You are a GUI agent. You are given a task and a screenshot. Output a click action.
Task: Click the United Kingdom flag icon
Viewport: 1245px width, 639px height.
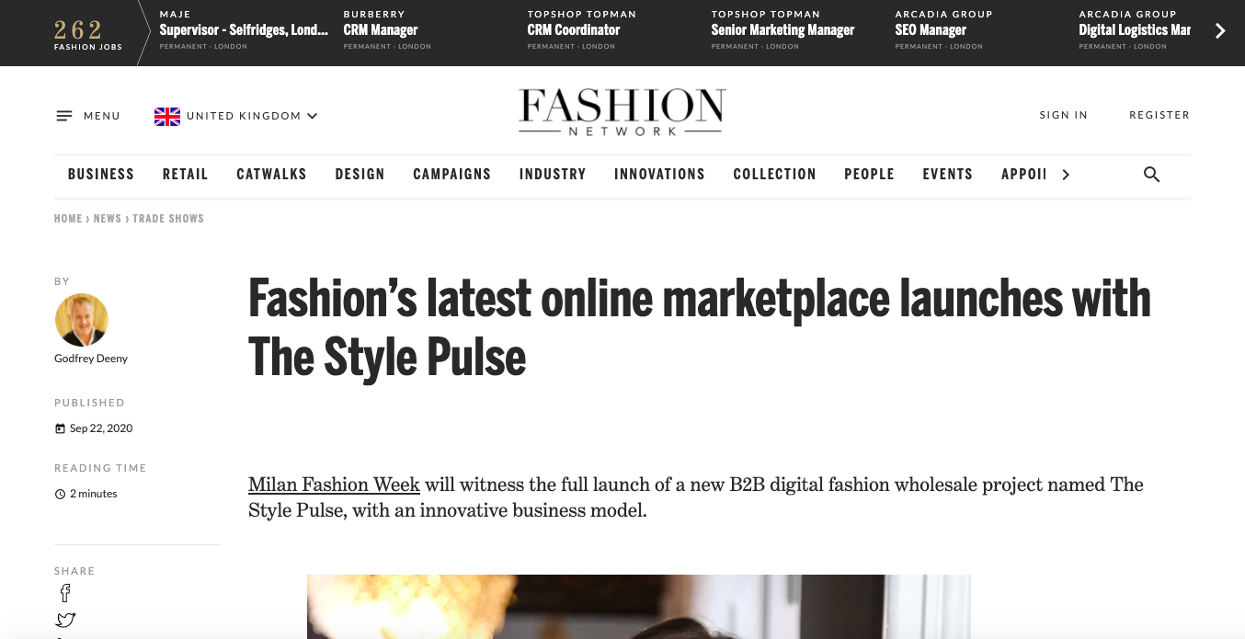167,116
